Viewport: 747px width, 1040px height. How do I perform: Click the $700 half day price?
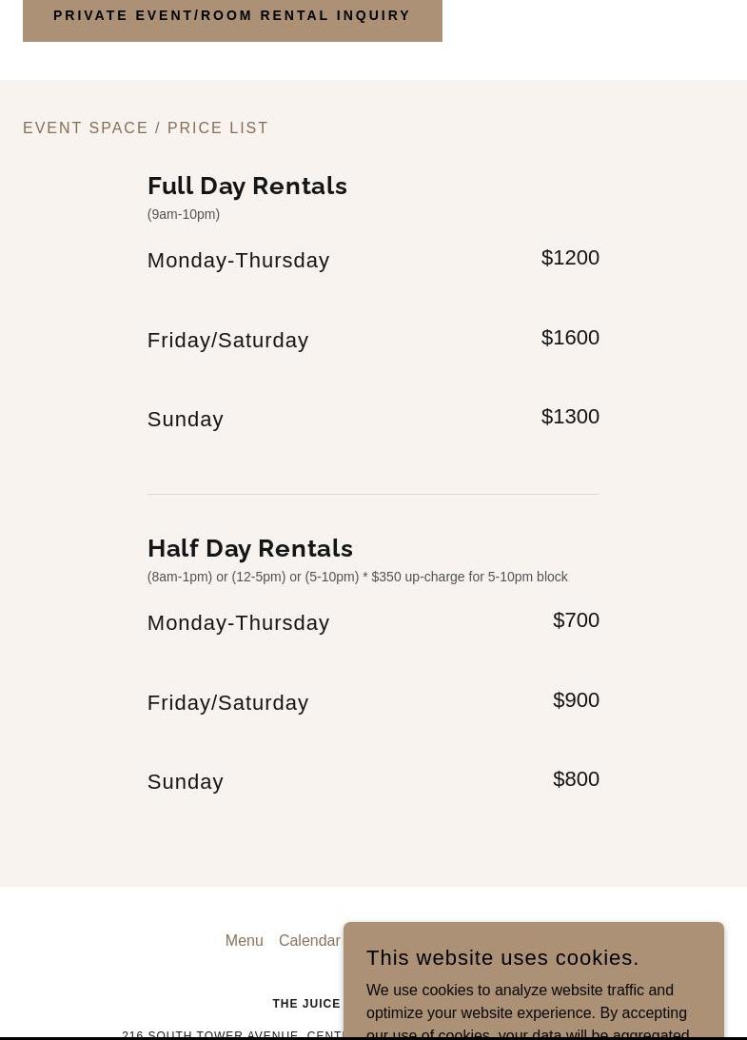coord(576,619)
